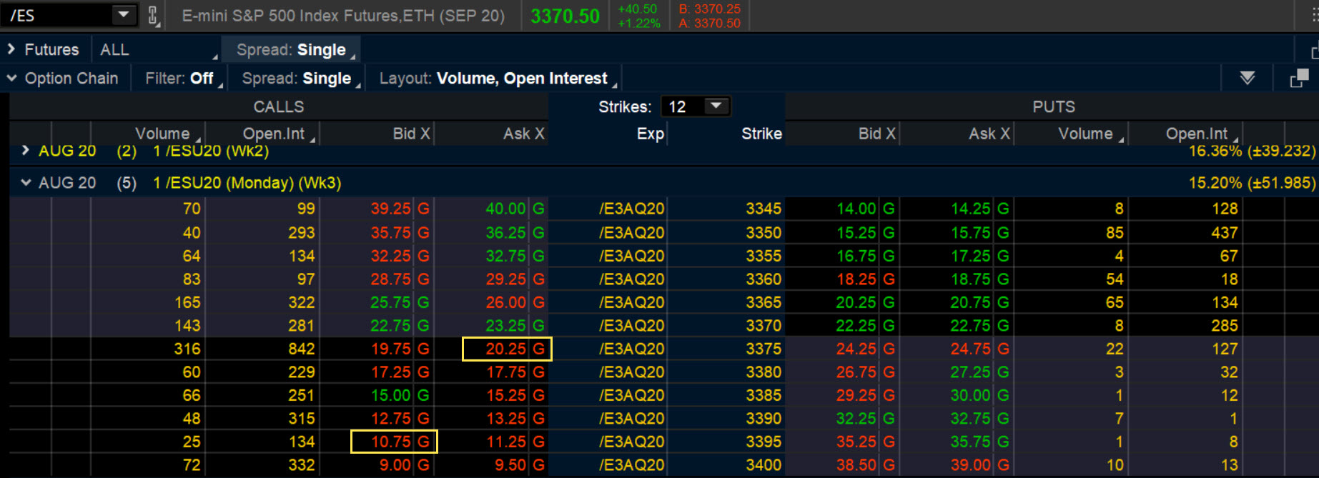Click the detach gadget icon
Screen dimensions: 1319x478
click(1299, 78)
